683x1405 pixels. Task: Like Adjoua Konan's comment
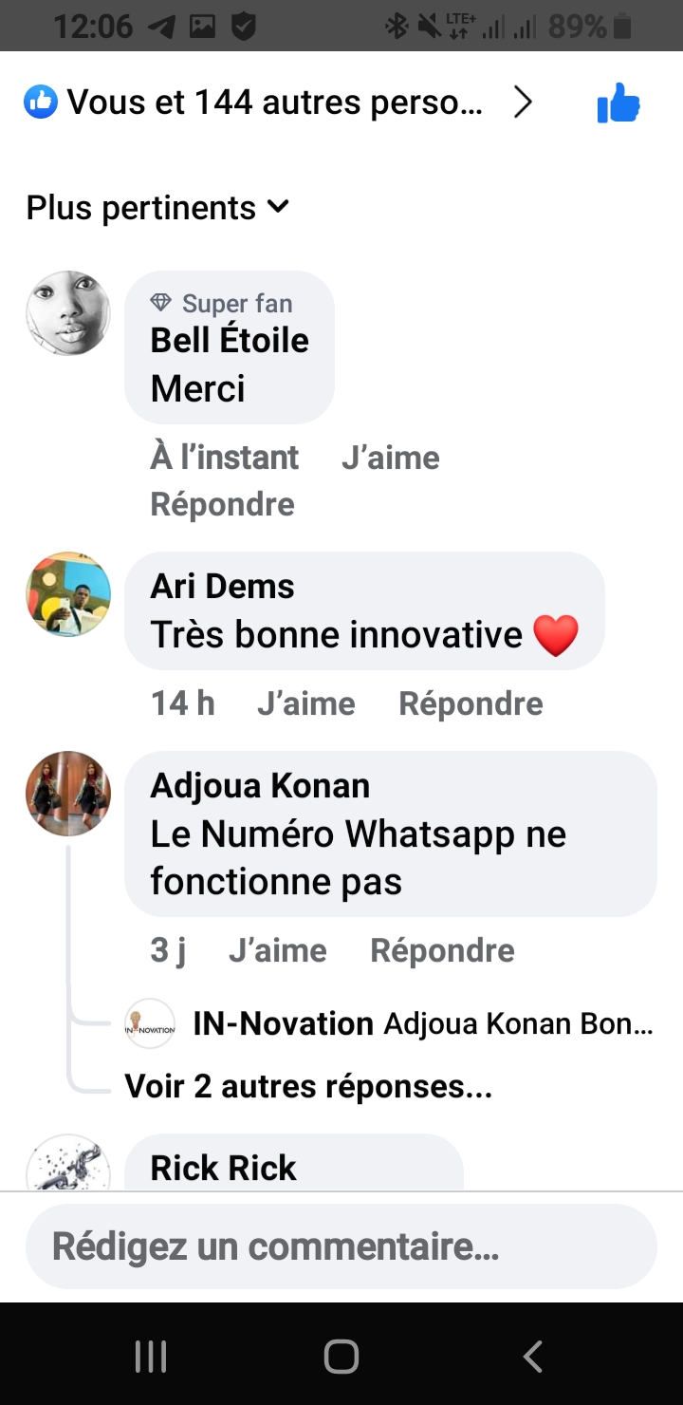(x=277, y=950)
